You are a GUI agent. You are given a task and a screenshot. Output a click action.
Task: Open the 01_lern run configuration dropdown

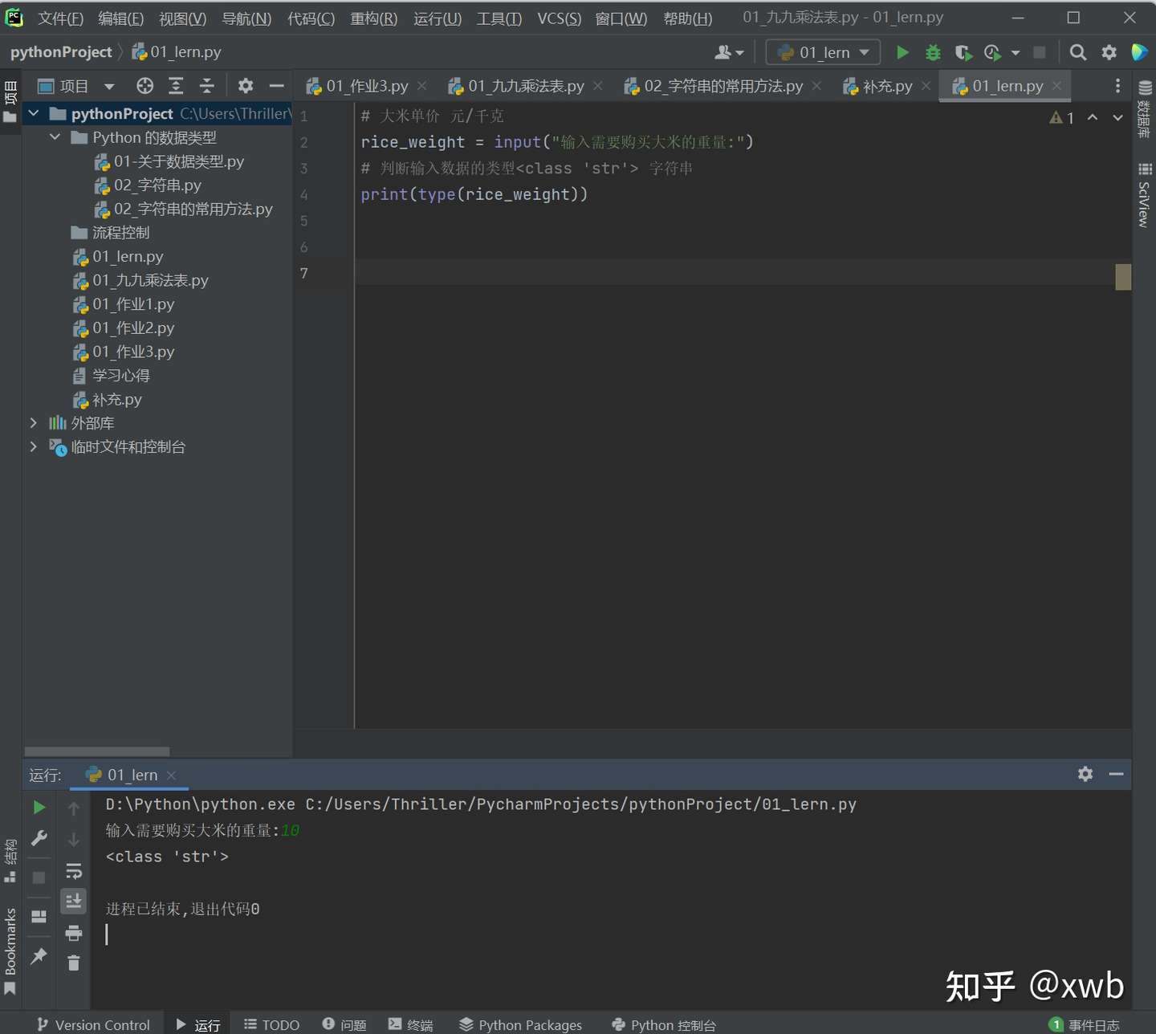click(823, 53)
